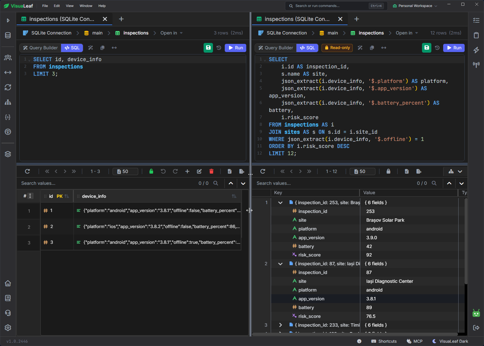Click VisuaLeaf Dark theme in status bar
484x346 pixels.
click(450, 341)
